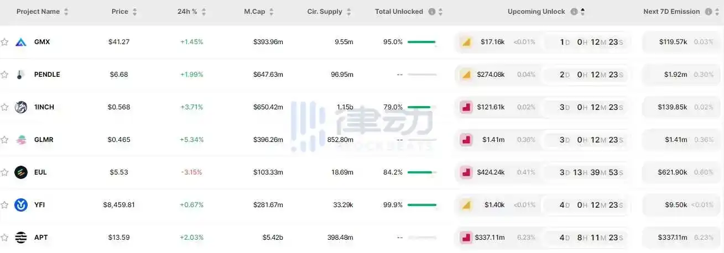
Task: Toggle the favorite star for EUL
Action: pyautogui.click(x=4, y=172)
